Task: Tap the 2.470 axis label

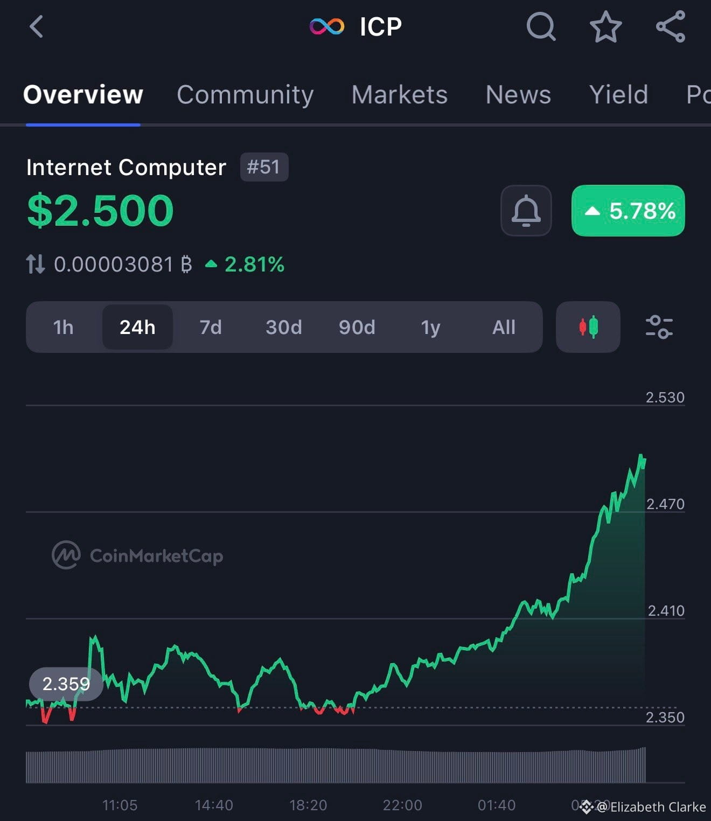Action: click(x=665, y=504)
